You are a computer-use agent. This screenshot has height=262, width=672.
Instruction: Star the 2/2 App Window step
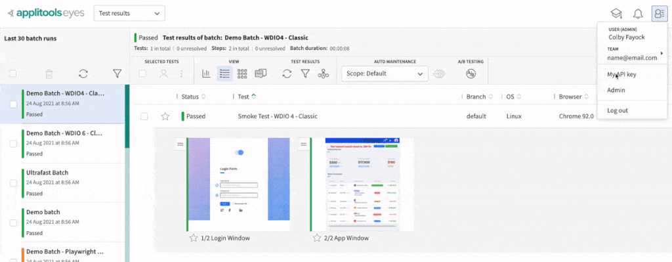point(317,238)
